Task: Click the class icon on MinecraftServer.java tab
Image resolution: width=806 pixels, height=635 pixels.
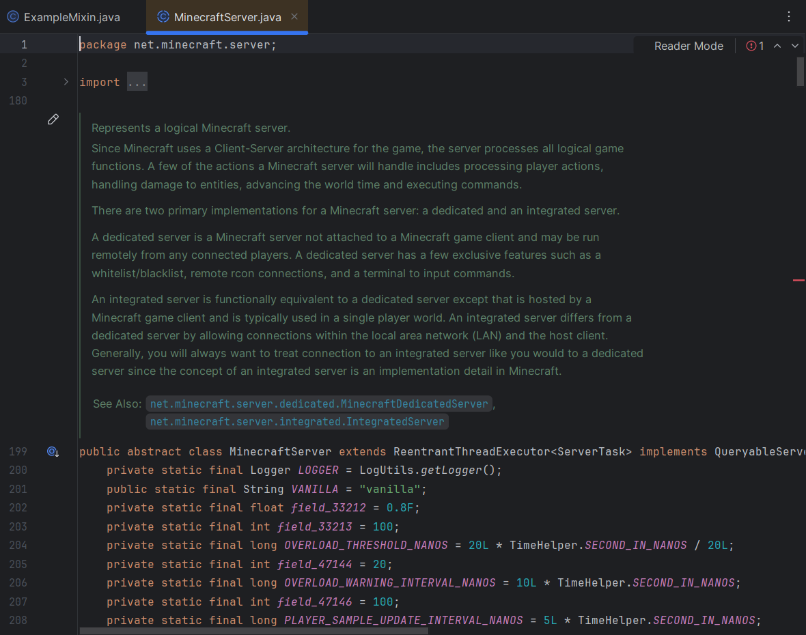Action: [x=163, y=16]
